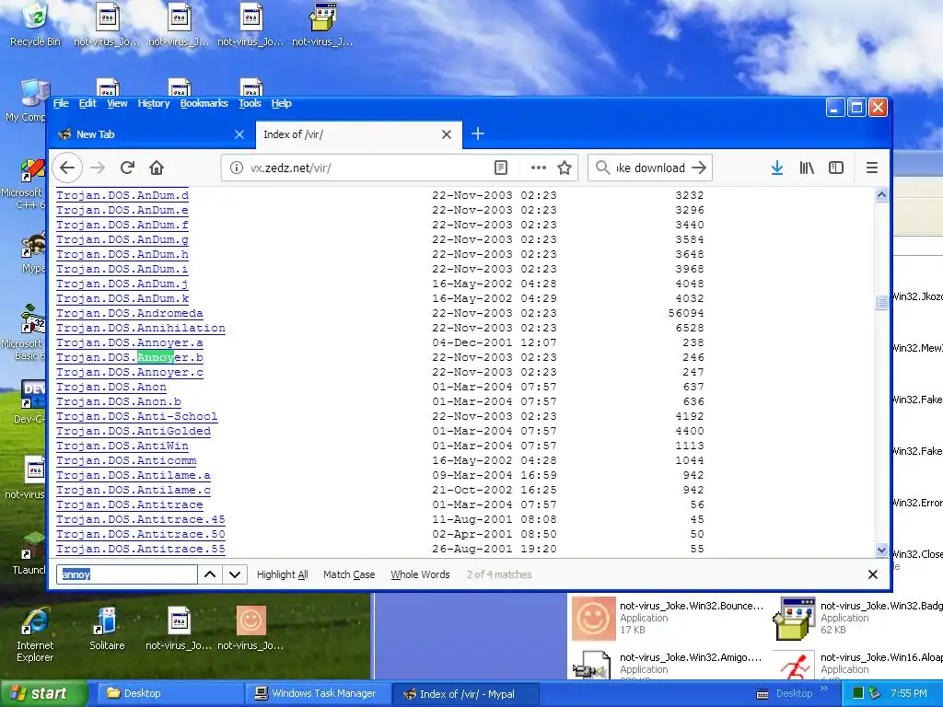Open Recycle Bin on desktop
This screenshot has height=707, width=943.
point(36,25)
